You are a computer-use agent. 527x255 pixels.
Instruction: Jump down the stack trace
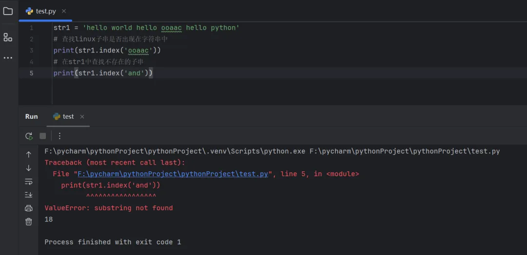coord(29,168)
